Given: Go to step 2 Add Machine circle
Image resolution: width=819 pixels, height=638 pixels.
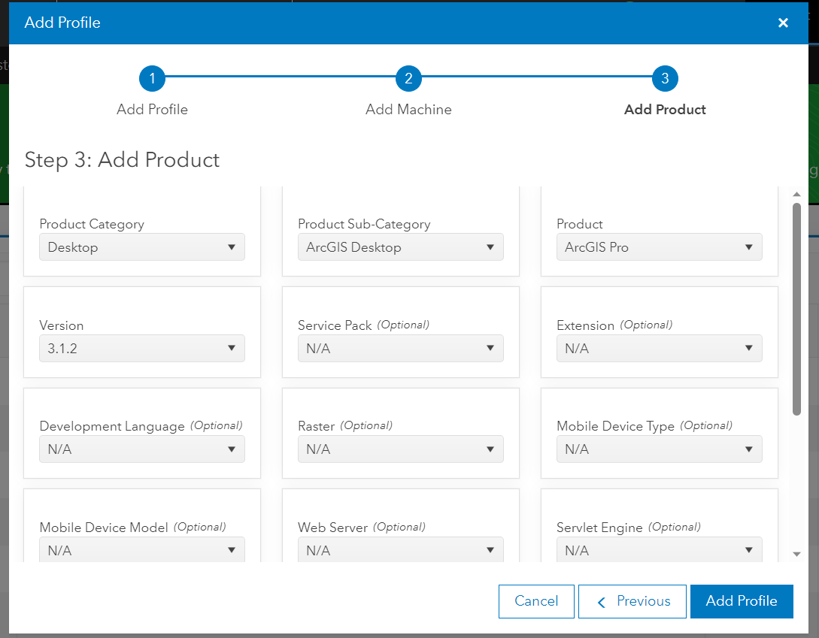Looking at the screenshot, I should 408,78.
